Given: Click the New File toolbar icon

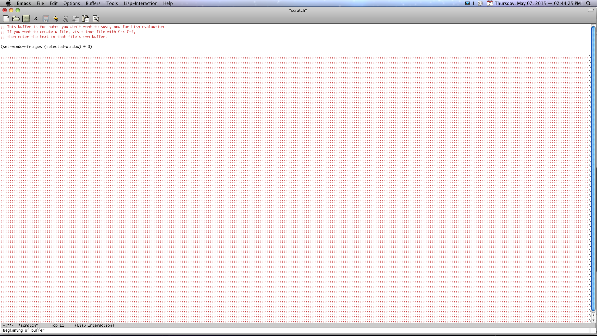Looking at the screenshot, I should (6, 19).
